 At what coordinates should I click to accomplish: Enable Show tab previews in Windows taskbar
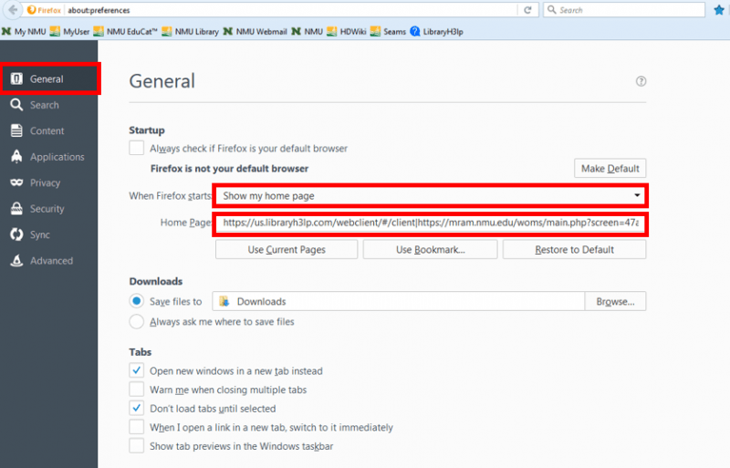(136, 445)
